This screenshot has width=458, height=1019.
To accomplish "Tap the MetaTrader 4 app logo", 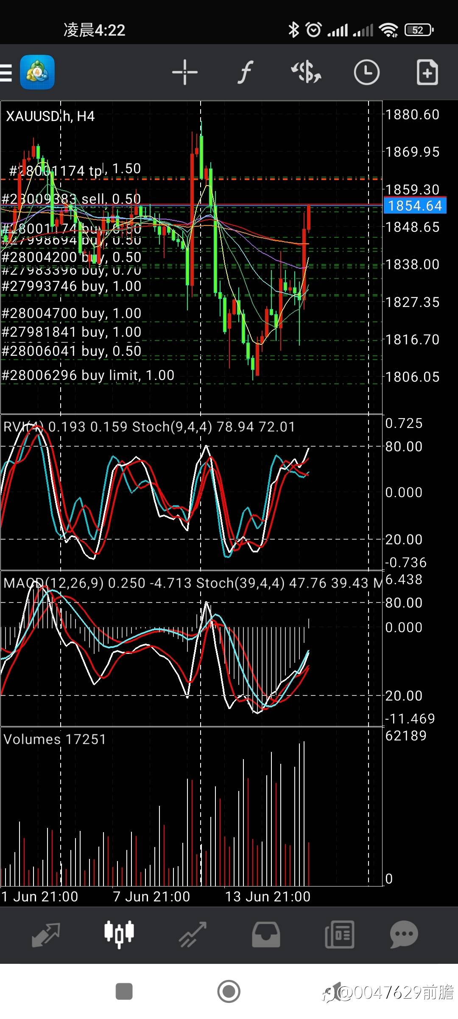I will coord(37,72).
